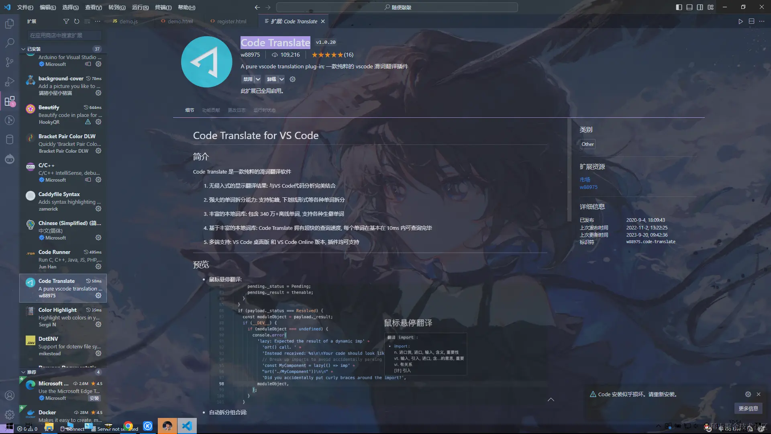Screen dimensions: 771x434
Task: Collapse the installed extensions section
Action: [x=23, y=49]
